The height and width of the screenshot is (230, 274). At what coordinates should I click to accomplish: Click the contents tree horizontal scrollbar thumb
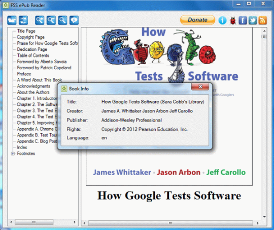click(34, 222)
